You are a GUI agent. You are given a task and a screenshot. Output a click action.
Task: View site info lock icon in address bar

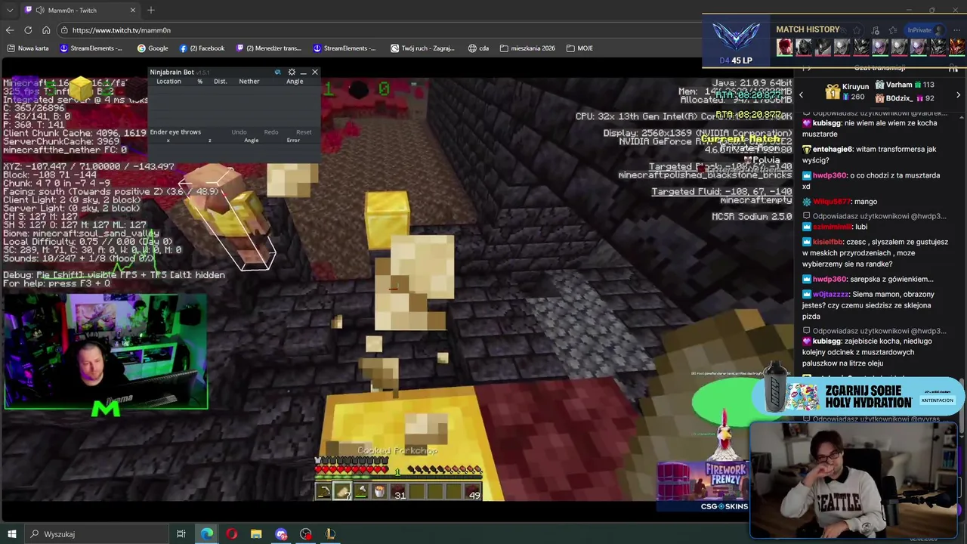(x=65, y=30)
